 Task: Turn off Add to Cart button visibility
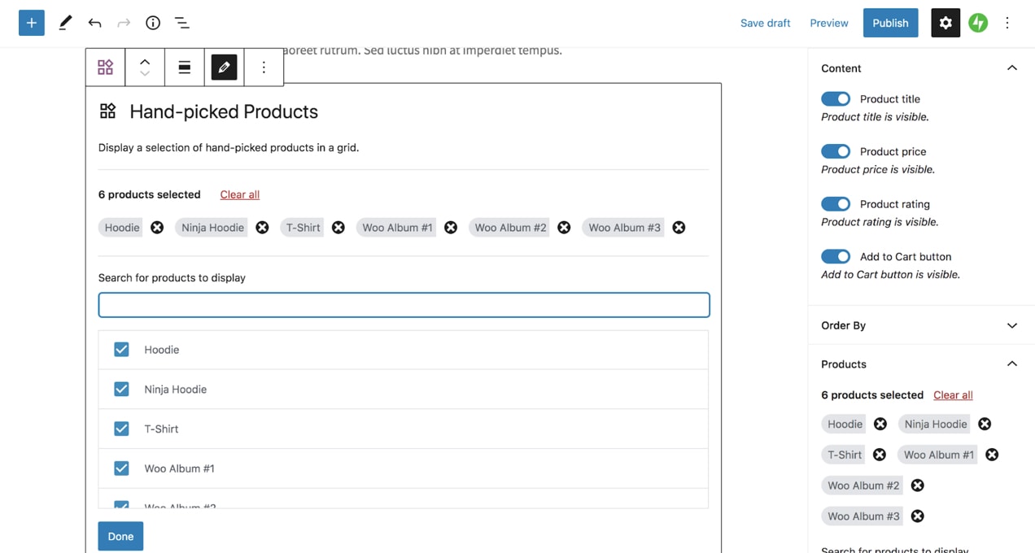click(836, 256)
